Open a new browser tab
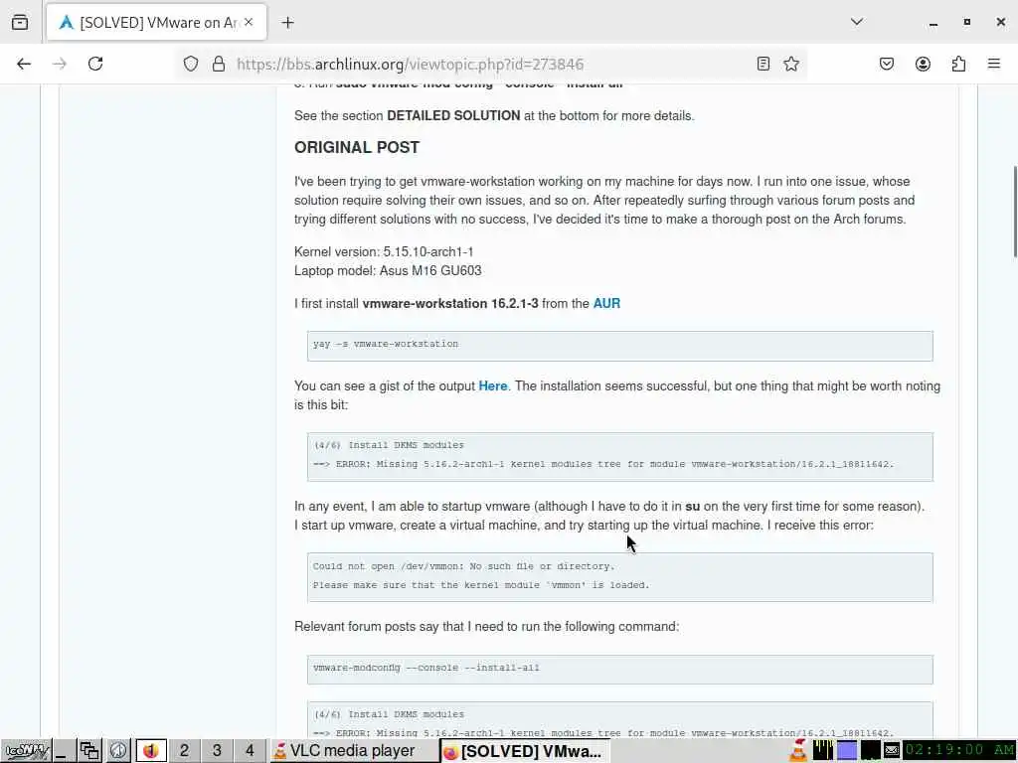 (x=287, y=23)
